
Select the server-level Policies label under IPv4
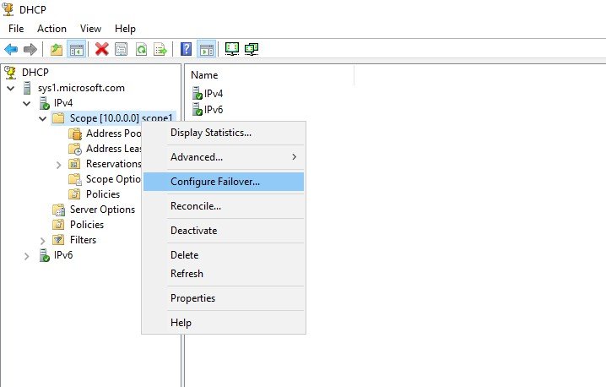(x=87, y=225)
